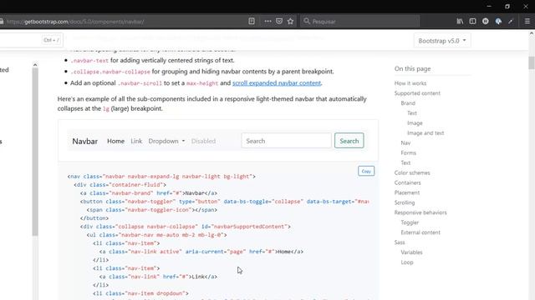Focus docs search field with Ctrl + / hint
Screen dimensions: 535x300
tap(31, 40)
